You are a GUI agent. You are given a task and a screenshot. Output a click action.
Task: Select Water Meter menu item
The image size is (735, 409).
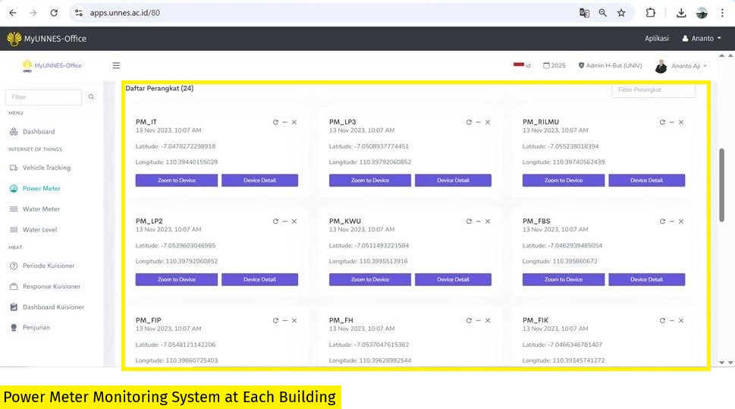point(41,209)
